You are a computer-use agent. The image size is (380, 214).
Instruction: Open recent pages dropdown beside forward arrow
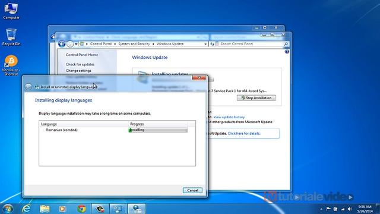tap(76, 44)
